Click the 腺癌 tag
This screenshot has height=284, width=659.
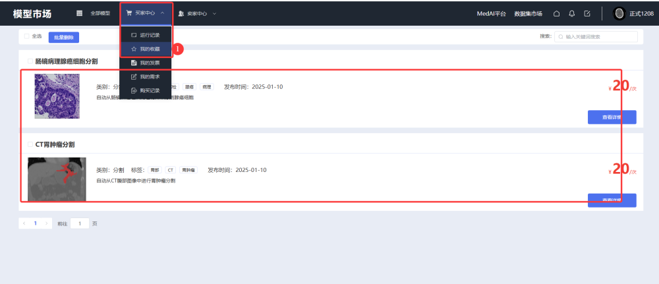[189, 87]
